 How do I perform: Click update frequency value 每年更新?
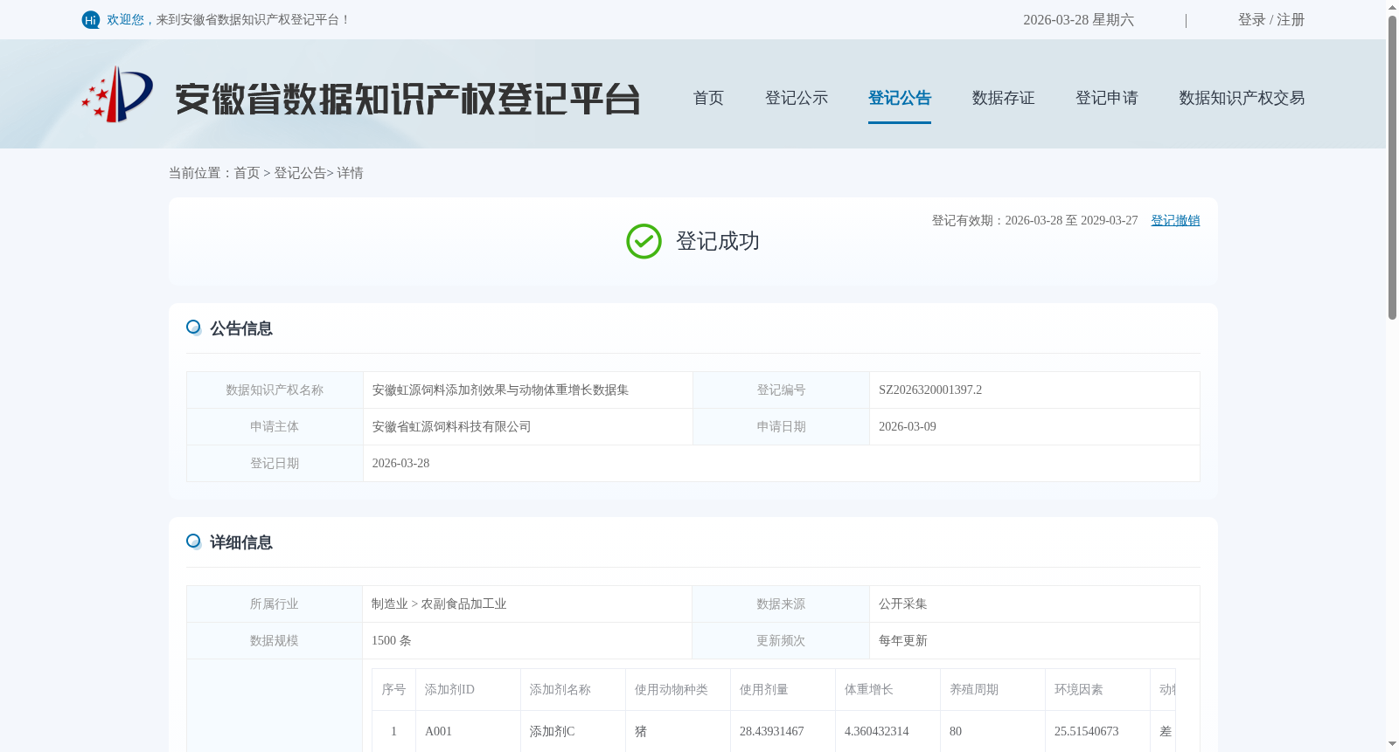[x=902, y=640]
